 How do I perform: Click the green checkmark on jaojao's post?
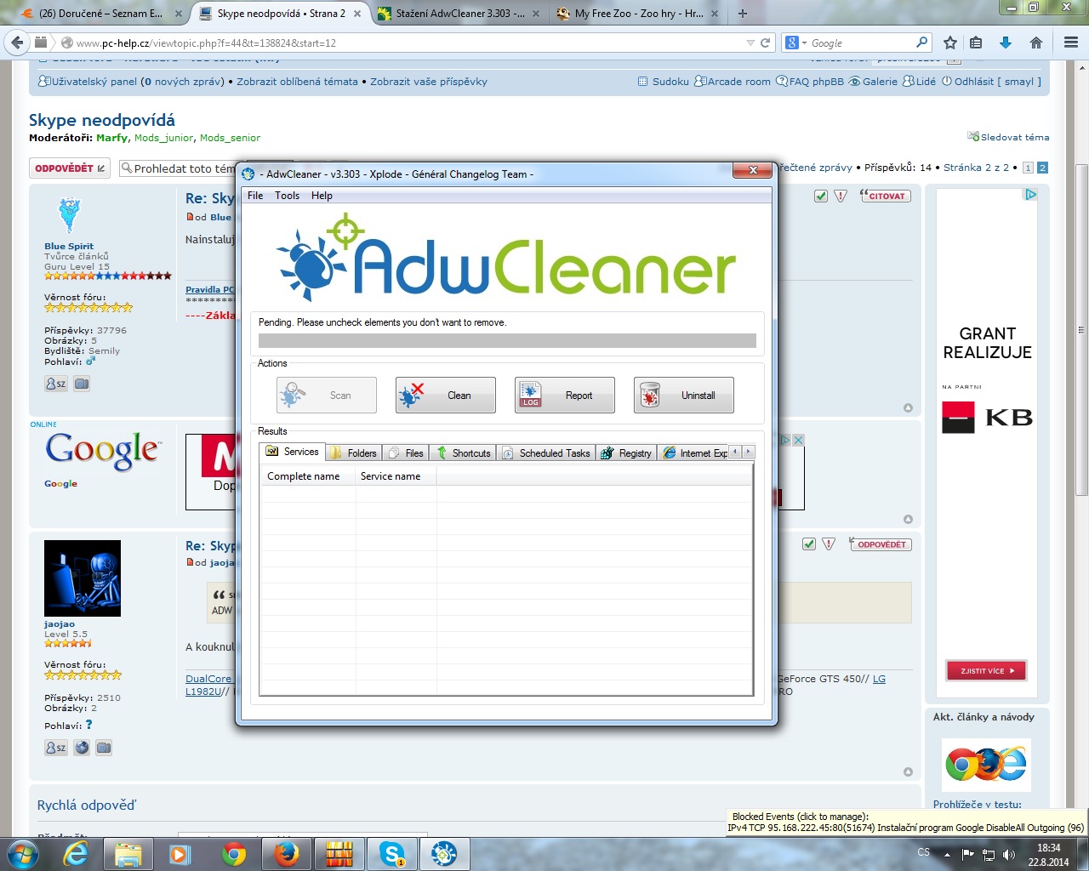point(809,544)
